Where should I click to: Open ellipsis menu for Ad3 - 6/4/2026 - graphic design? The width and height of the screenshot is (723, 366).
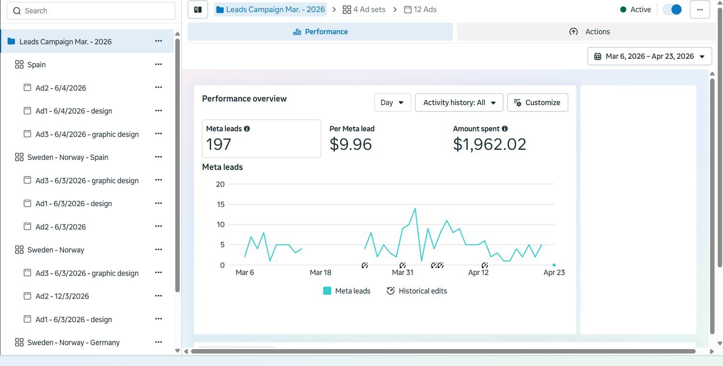[x=159, y=134]
